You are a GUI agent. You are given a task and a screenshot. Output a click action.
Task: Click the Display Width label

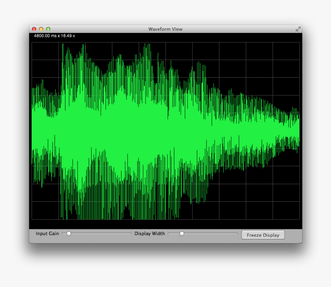pos(149,234)
